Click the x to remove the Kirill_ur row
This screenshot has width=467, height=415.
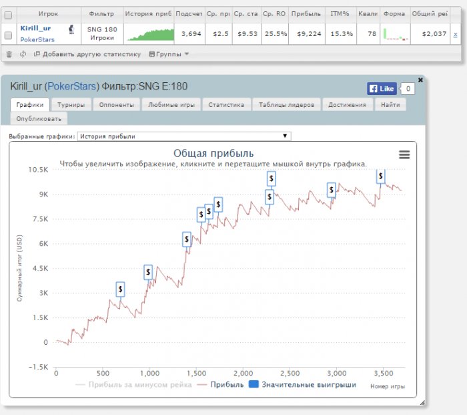(456, 33)
